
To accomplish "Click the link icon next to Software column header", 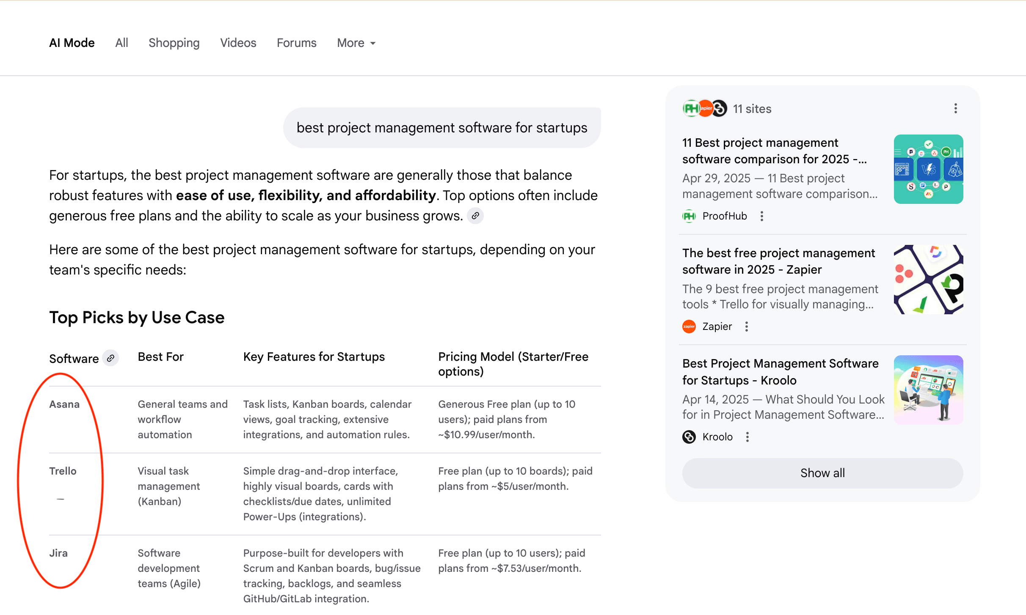I will tap(111, 358).
